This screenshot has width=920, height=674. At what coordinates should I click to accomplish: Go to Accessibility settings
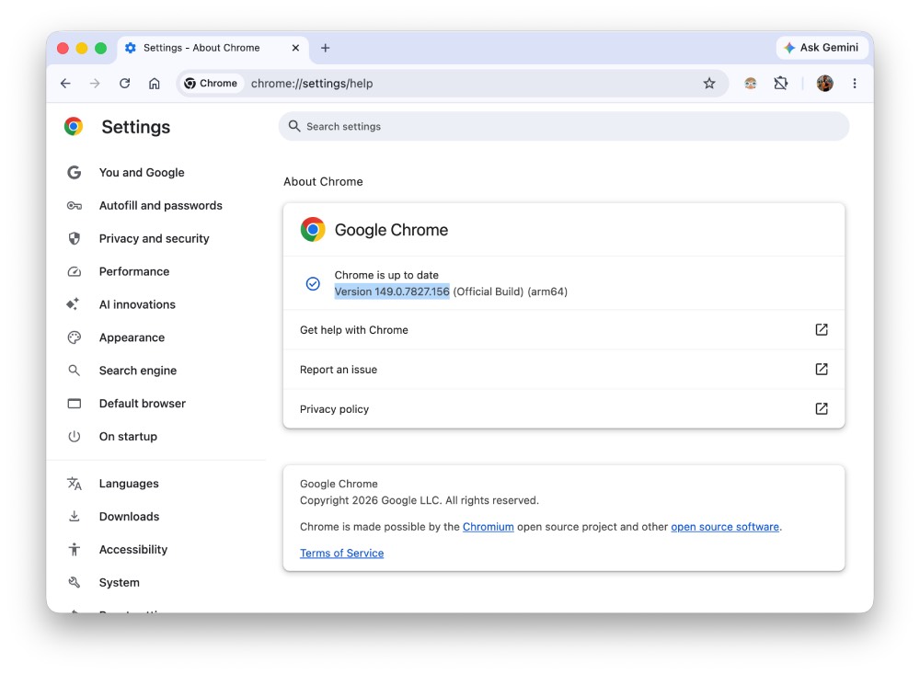tap(133, 549)
